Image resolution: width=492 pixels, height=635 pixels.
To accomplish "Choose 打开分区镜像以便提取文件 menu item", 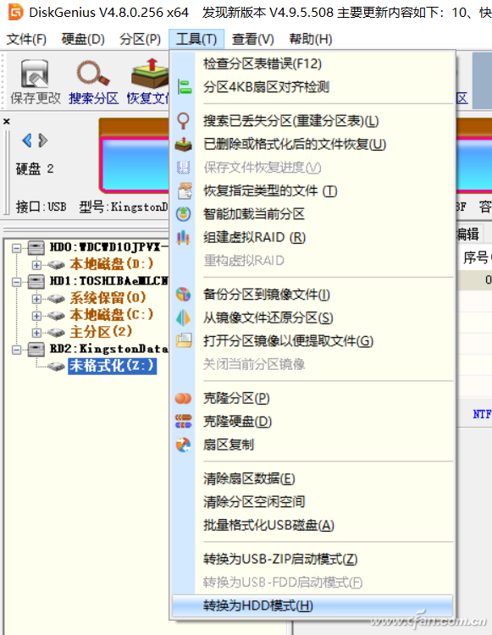I will pos(312,341).
